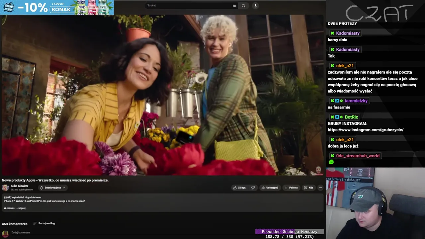425x239 pixels.
Task: Click the streamer webcam feed
Action: (375, 203)
